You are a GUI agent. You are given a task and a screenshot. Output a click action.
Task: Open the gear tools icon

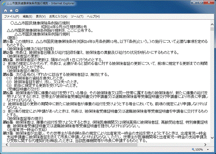click(17, 10)
